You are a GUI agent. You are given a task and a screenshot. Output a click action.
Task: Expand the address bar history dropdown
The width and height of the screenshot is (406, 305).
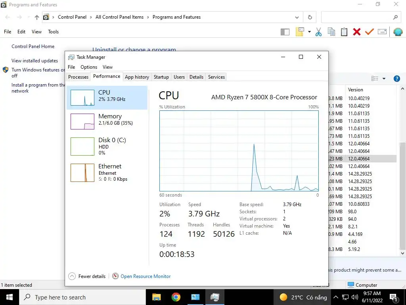297,17
